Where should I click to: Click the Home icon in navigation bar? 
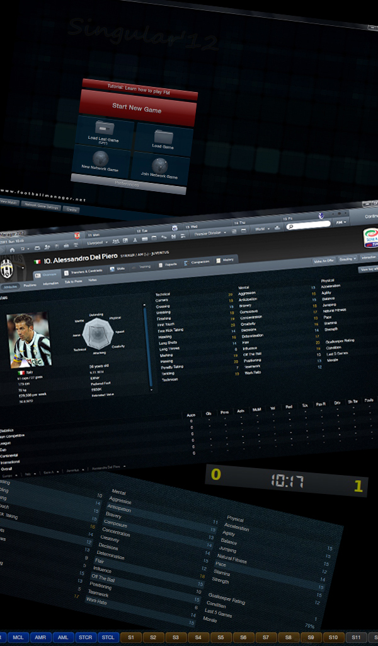(12, 250)
